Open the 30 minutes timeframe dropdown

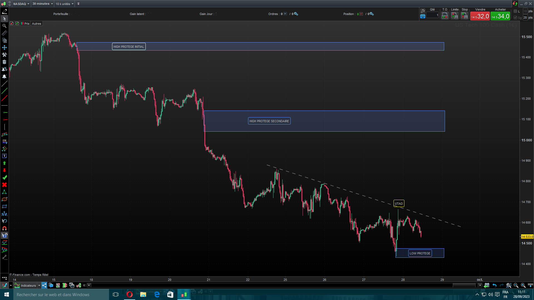click(43, 4)
